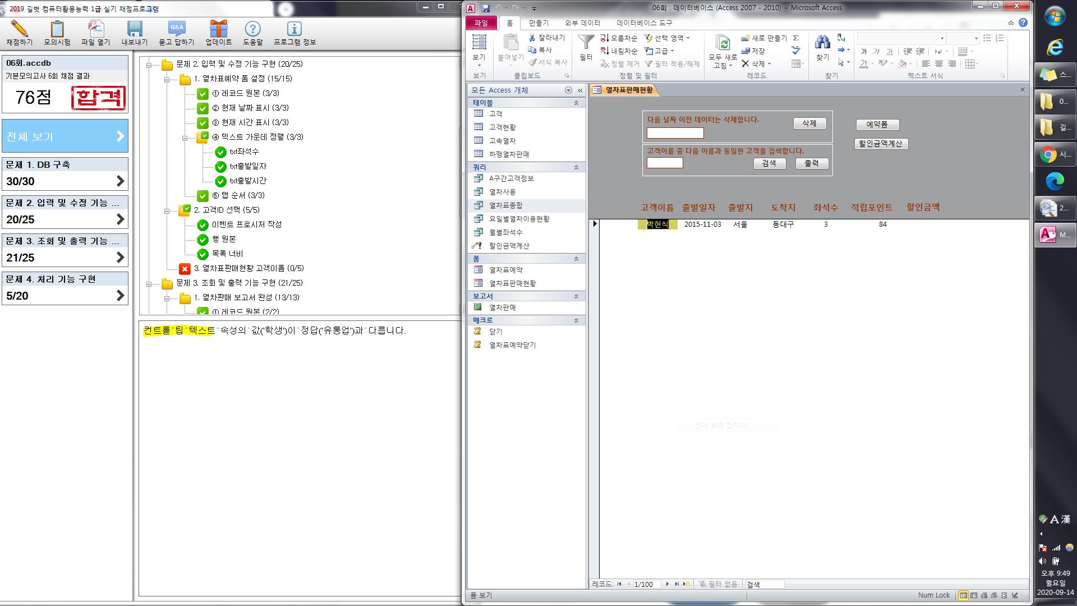Open the 모든 Access 개체 dropdown arrow
Screen dimensions: 1077x606
click(x=568, y=90)
